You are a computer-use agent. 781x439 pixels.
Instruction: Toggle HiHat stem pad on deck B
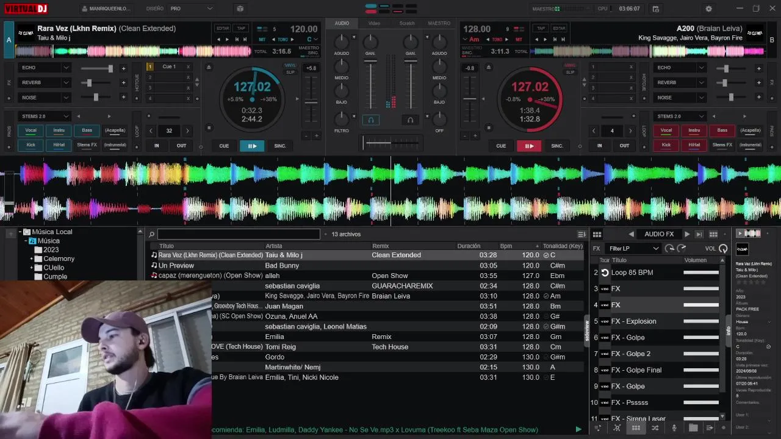[x=694, y=145]
